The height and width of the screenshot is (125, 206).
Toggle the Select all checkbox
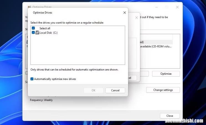(33, 28)
